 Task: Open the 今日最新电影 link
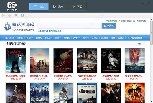111,21
